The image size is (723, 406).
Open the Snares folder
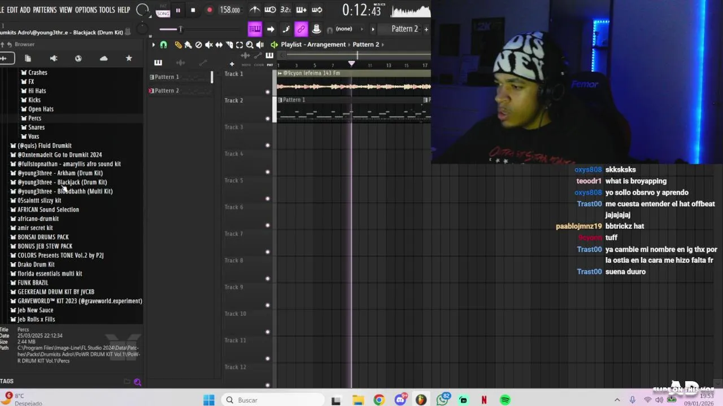36,127
